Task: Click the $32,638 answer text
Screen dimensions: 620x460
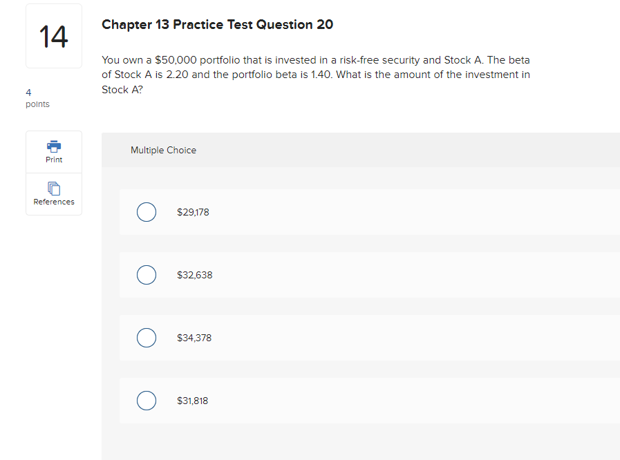Action: (x=194, y=275)
